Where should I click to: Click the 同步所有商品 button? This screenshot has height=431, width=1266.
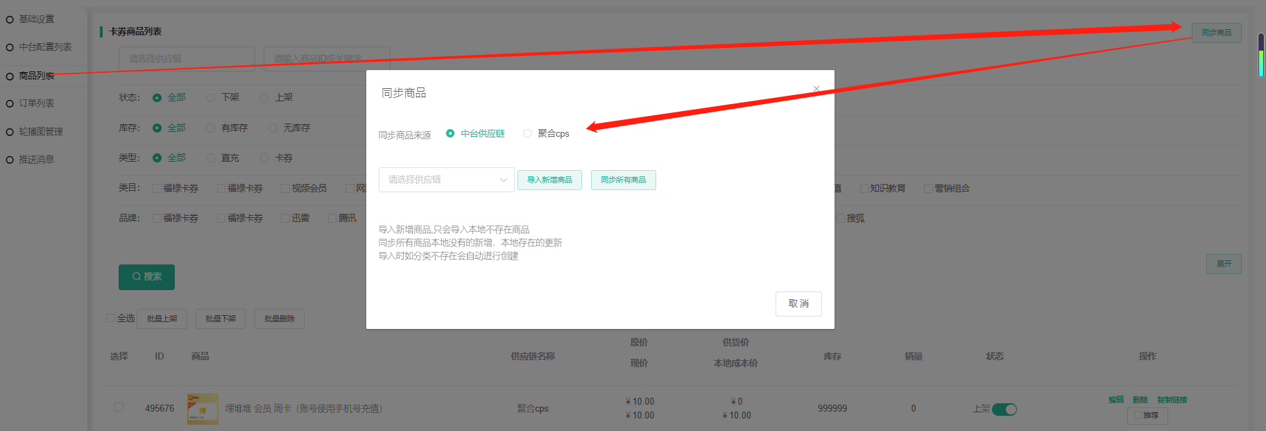[623, 180]
